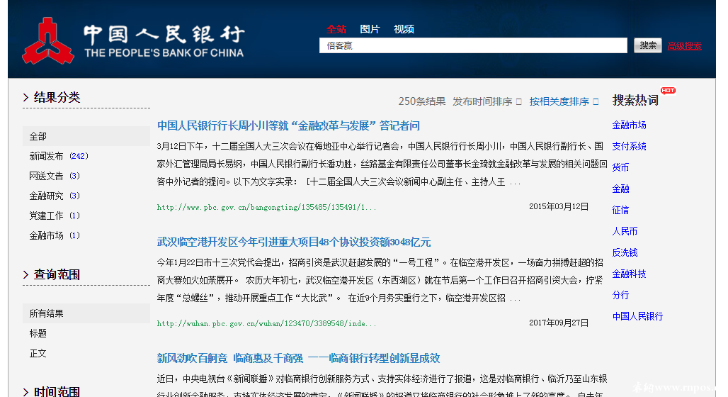
Task: Click the date 2017年09月27日
Action: coord(559,323)
